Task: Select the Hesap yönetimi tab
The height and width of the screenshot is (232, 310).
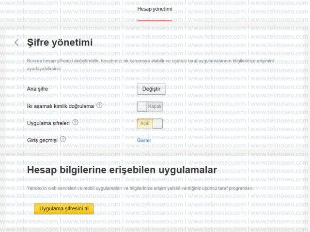Action: [x=155, y=9]
